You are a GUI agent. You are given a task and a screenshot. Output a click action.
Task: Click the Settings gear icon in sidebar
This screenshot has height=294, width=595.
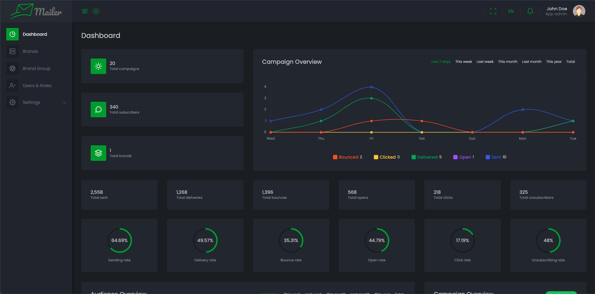(12, 102)
